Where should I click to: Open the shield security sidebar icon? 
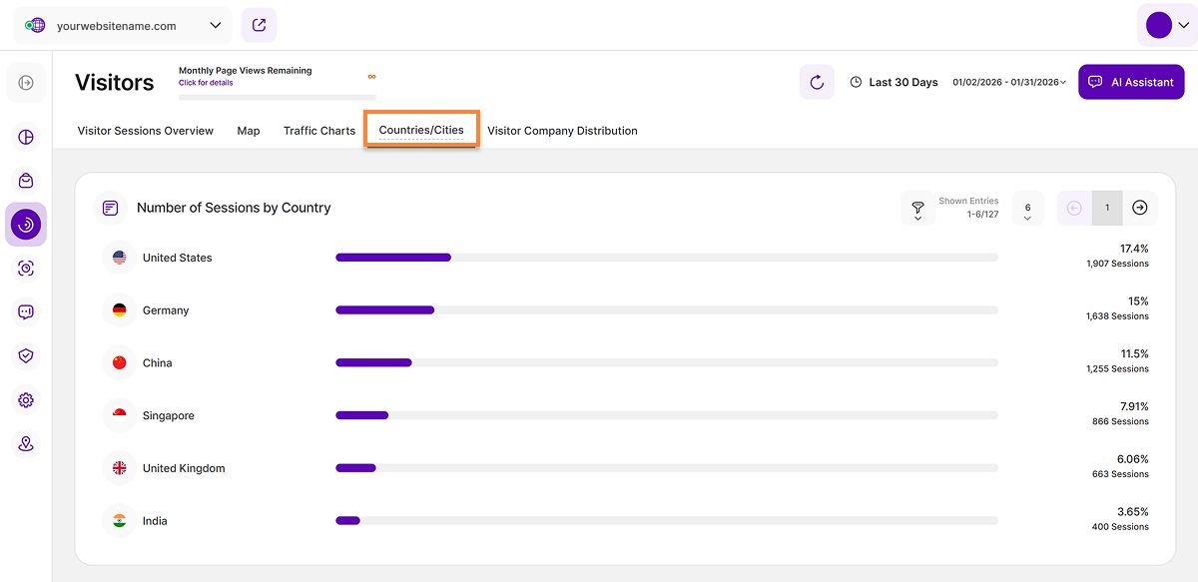coord(26,356)
